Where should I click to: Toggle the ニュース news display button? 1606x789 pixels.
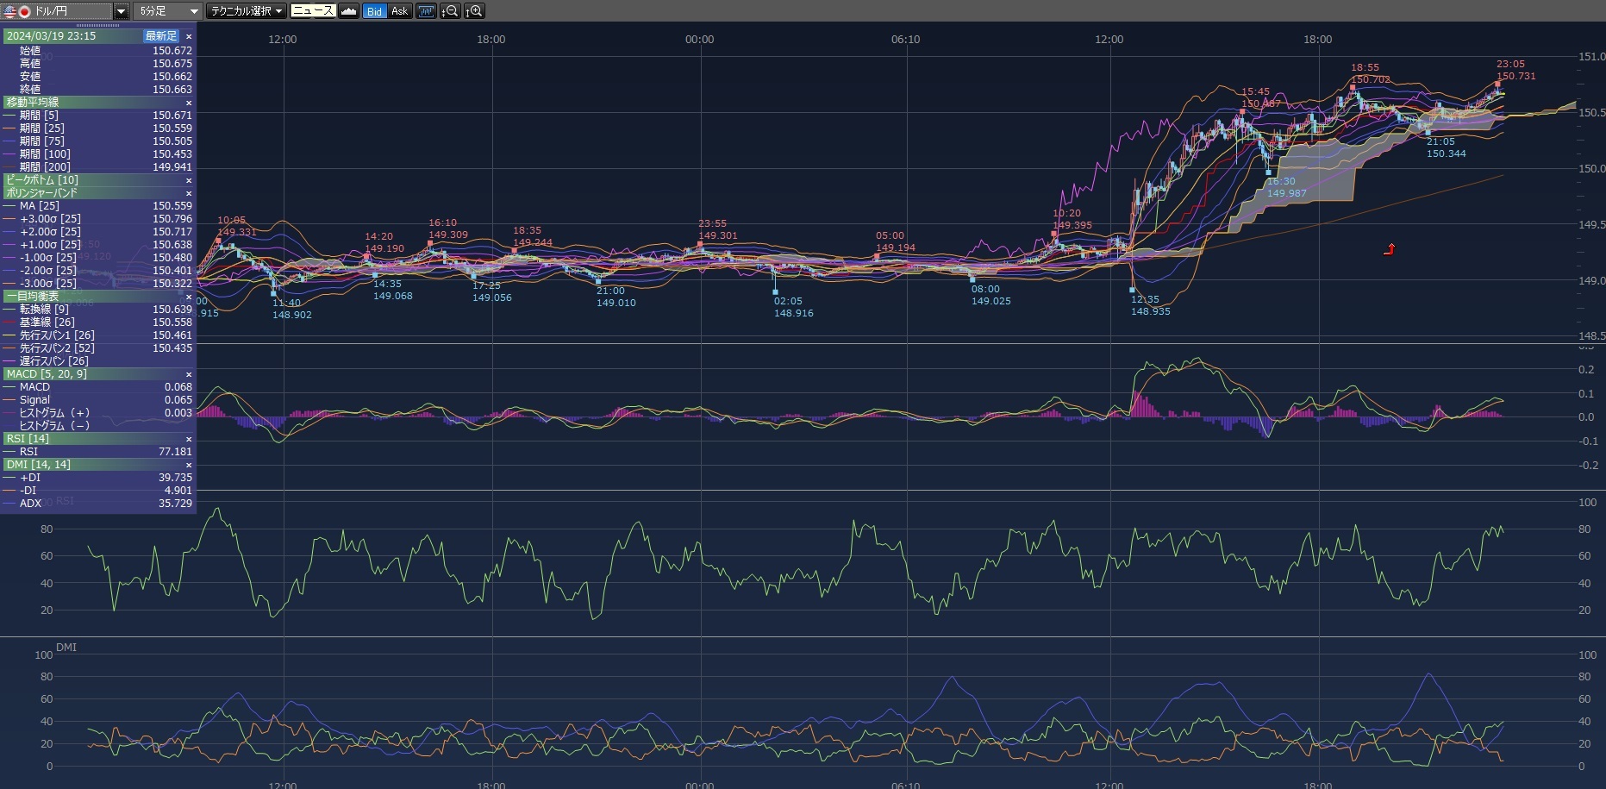[x=313, y=11]
